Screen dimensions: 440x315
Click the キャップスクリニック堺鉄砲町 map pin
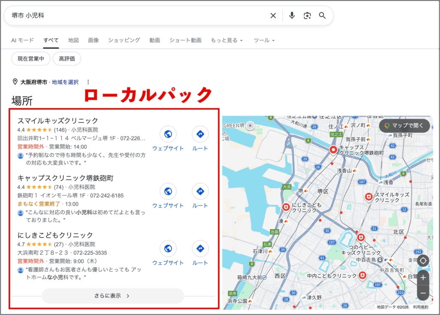(x=333, y=150)
